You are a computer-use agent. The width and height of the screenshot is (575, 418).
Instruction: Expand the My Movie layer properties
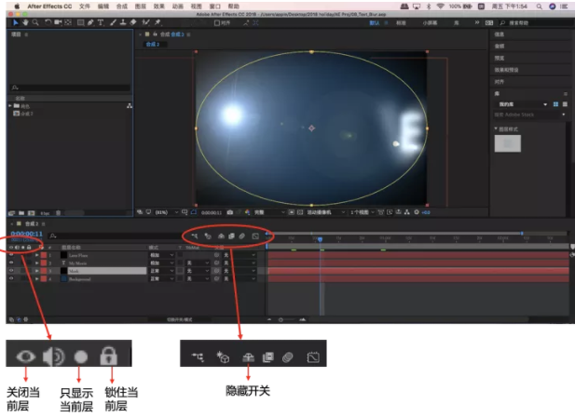click(36, 263)
